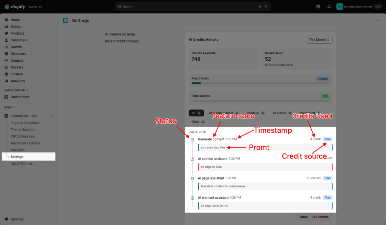This screenshot has height=225, width=386.
Task: Click the 'you may also like' prompt box
Action: pyautogui.click(x=265, y=147)
